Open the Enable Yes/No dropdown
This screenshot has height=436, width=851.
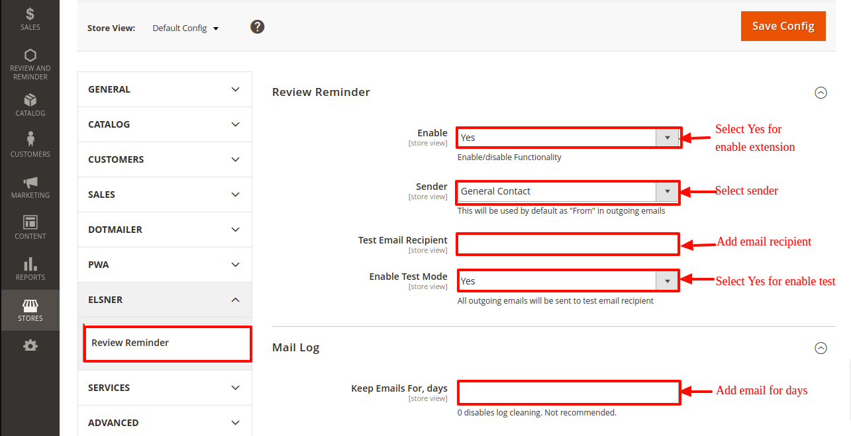[568, 138]
